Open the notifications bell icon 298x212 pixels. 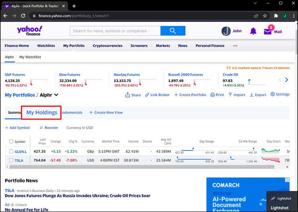(x=253, y=31)
